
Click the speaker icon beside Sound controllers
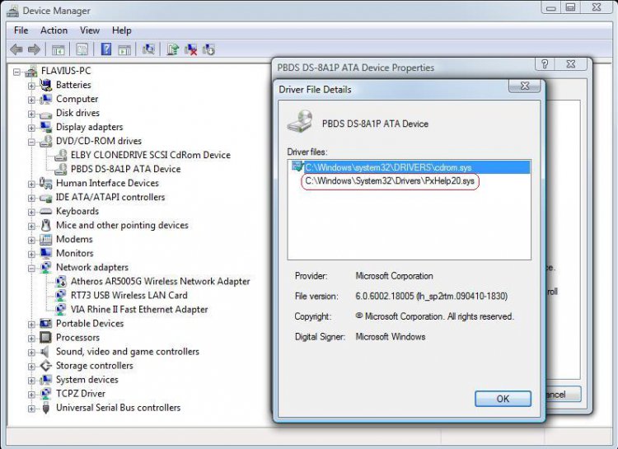(x=45, y=352)
